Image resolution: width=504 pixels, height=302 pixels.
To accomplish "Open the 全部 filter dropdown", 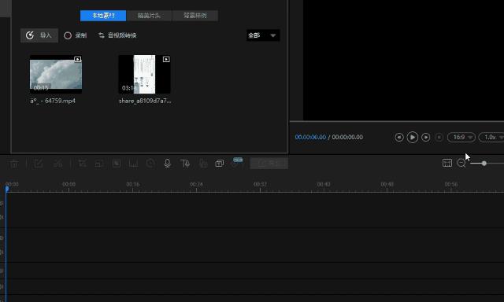I will (263, 35).
